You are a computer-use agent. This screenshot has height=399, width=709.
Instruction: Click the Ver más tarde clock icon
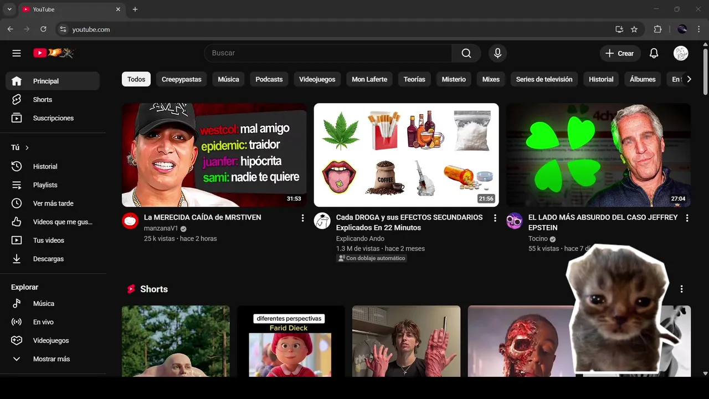tap(17, 203)
